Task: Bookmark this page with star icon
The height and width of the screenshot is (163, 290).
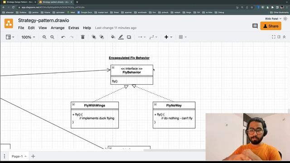Action: pos(252,7)
